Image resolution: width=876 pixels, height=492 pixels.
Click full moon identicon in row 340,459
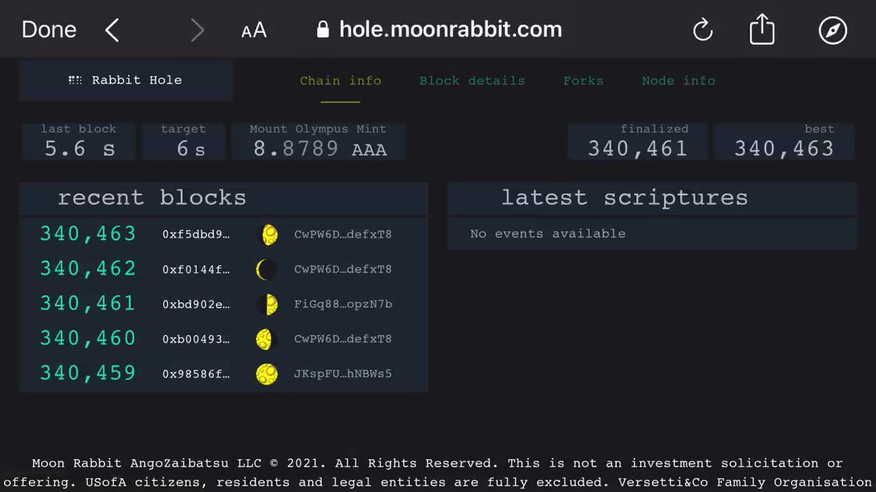(x=267, y=375)
